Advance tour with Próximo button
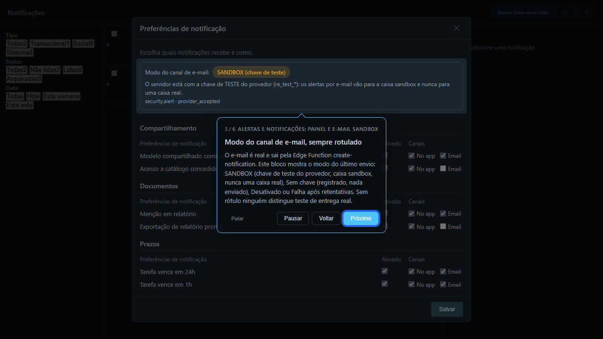This screenshot has width=603, height=339. pos(361,218)
